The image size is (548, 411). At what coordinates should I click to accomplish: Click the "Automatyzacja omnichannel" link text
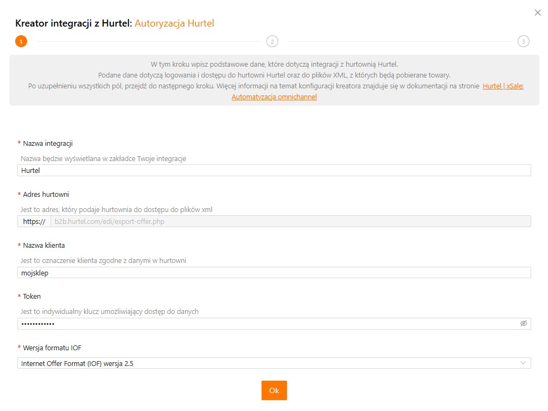point(274,97)
